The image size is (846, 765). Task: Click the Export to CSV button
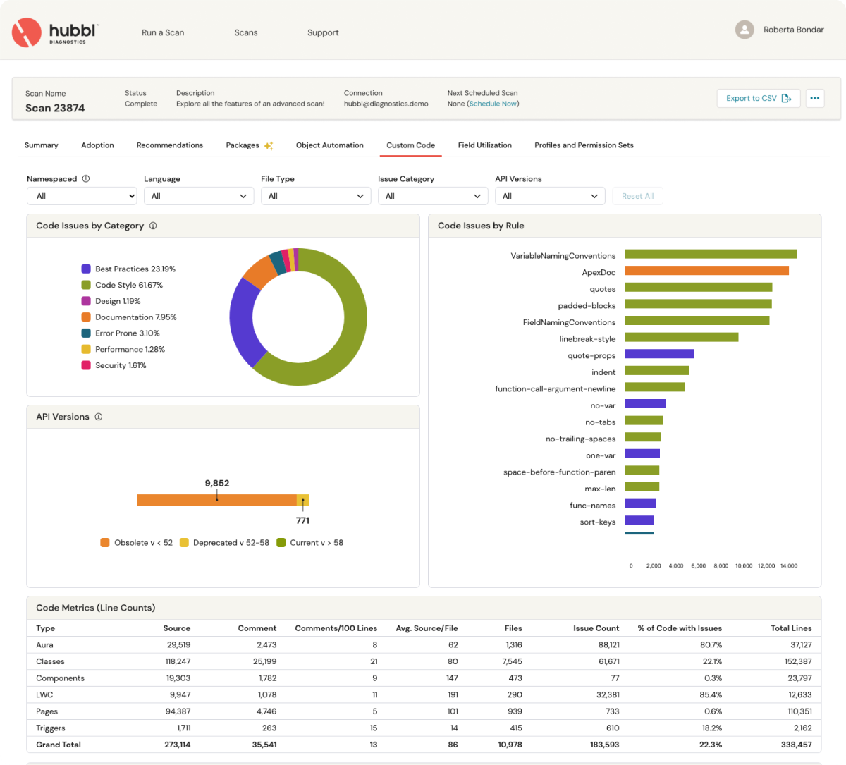click(759, 98)
